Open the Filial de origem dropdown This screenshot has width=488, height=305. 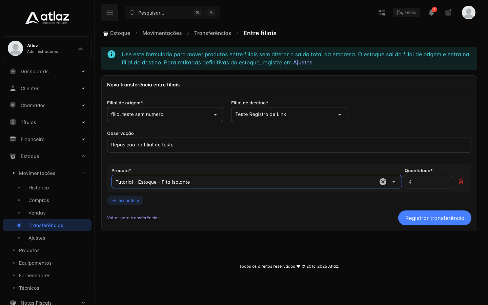pos(165,115)
